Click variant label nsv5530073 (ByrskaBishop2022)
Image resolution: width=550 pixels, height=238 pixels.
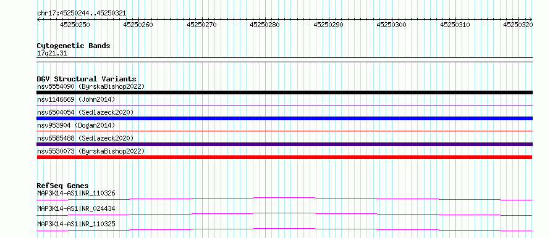click(x=91, y=151)
